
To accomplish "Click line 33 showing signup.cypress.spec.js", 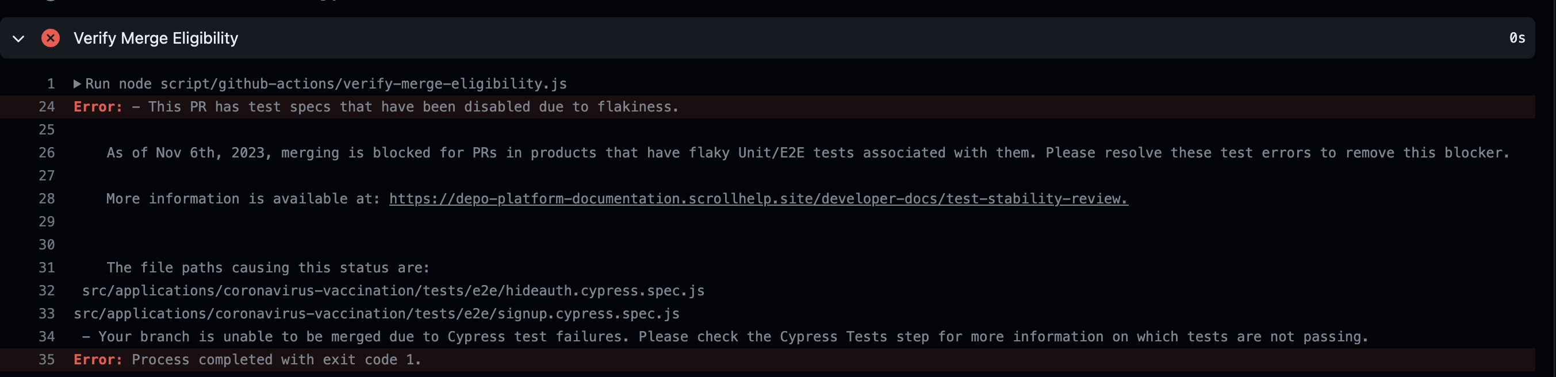I will (x=375, y=314).
